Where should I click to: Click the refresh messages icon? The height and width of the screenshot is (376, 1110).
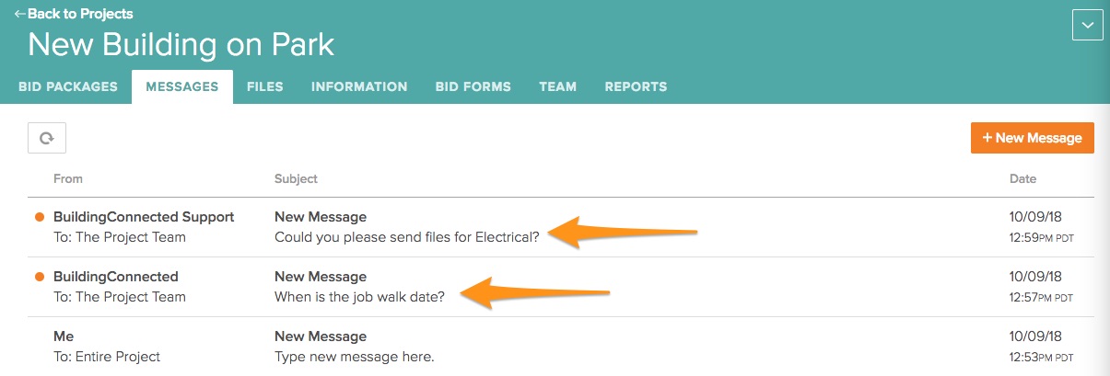click(x=47, y=138)
